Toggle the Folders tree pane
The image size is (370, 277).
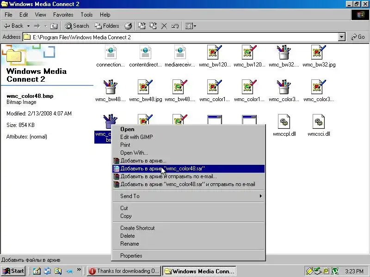coord(107,26)
